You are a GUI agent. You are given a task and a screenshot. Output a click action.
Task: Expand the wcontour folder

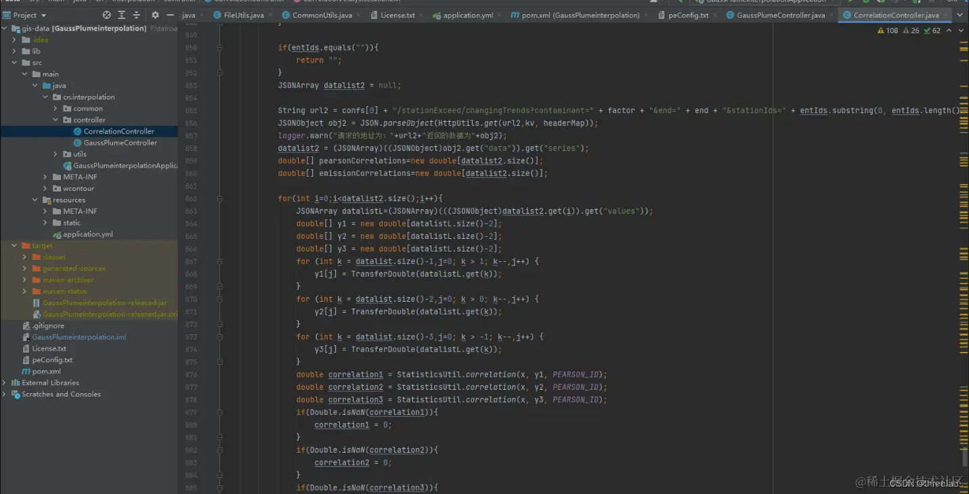pyautogui.click(x=46, y=188)
